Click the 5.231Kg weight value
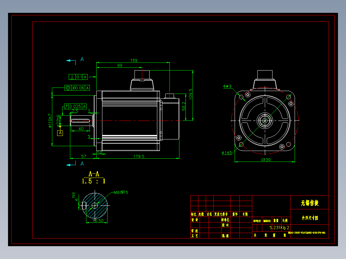Screen dimensions: 346x259 [x=278, y=228]
